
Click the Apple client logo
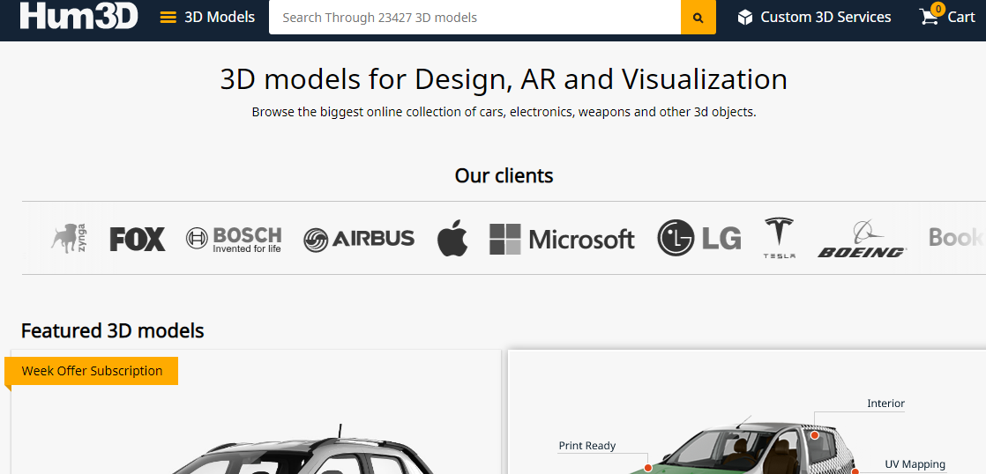click(452, 238)
